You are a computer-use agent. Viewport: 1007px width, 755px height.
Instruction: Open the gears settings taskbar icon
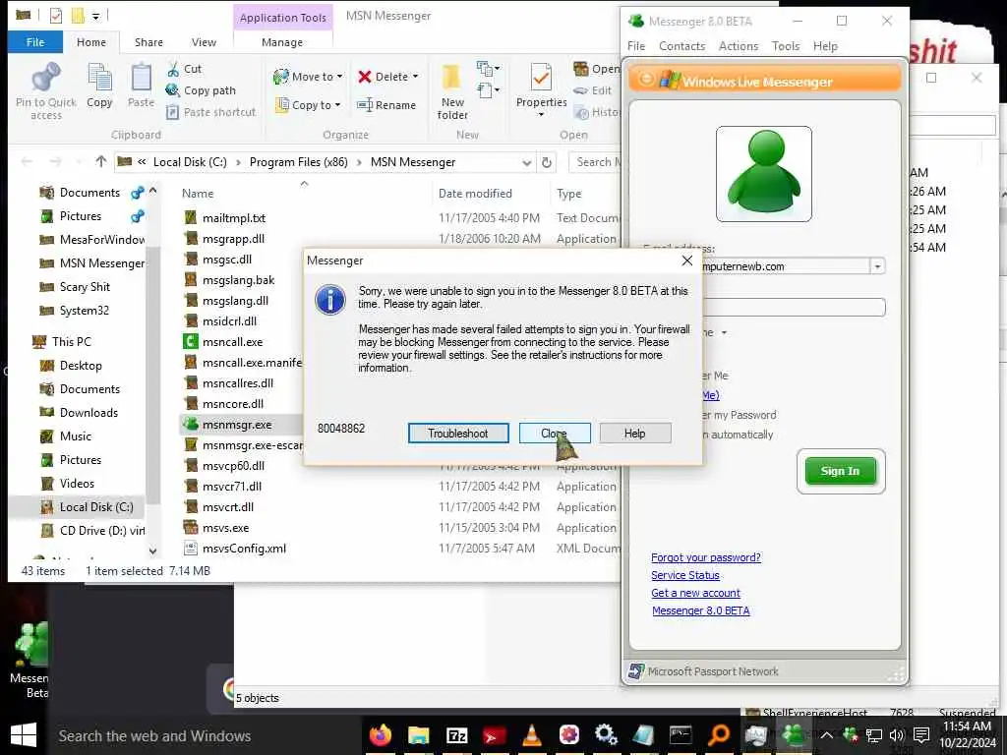(x=606, y=734)
